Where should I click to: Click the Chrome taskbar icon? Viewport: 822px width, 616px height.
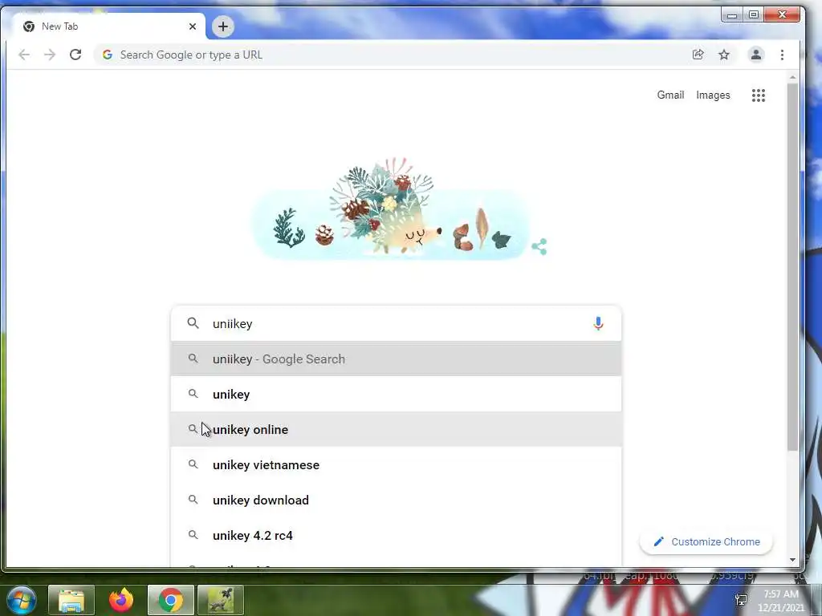[171, 600]
